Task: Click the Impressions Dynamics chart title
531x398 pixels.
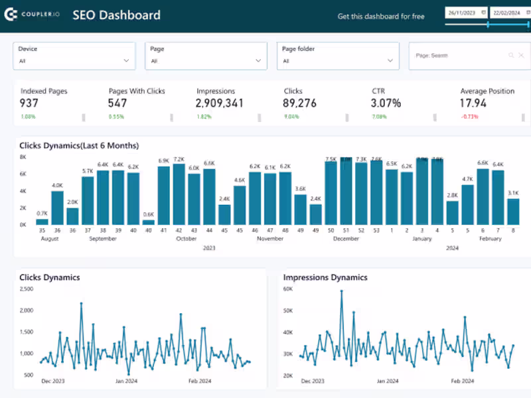Action: tap(325, 277)
